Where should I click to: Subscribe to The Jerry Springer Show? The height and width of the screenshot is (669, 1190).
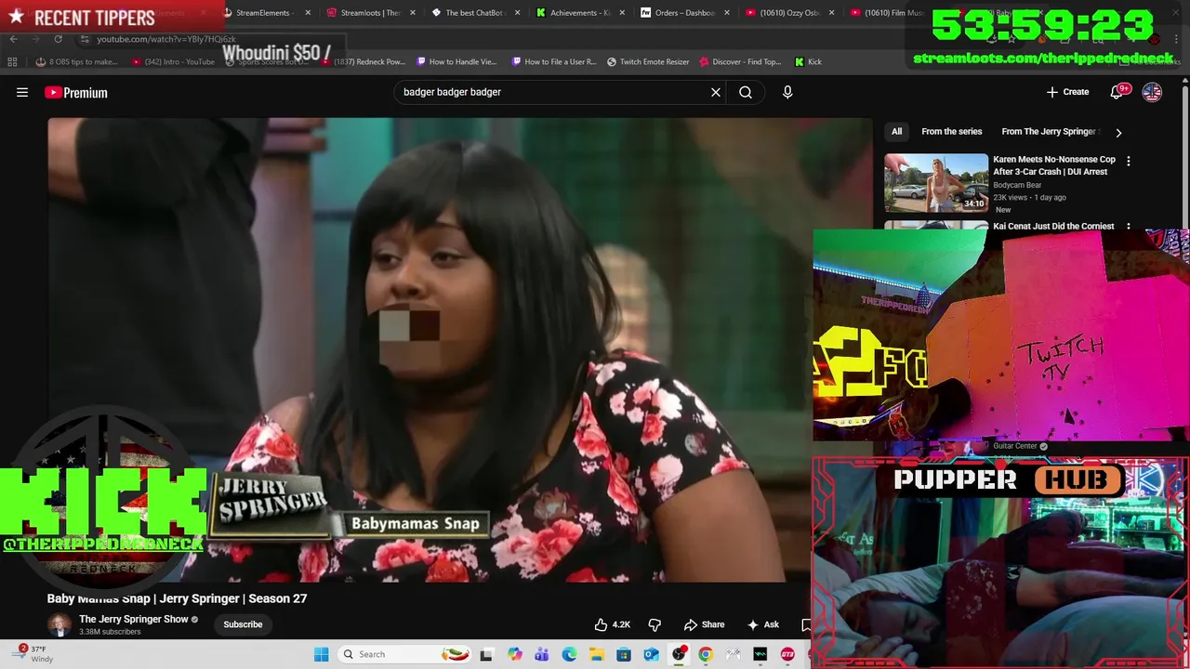(x=243, y=624)
